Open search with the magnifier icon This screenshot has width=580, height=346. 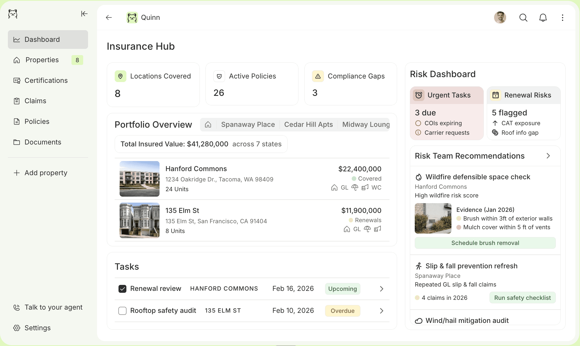coord(523,18)
